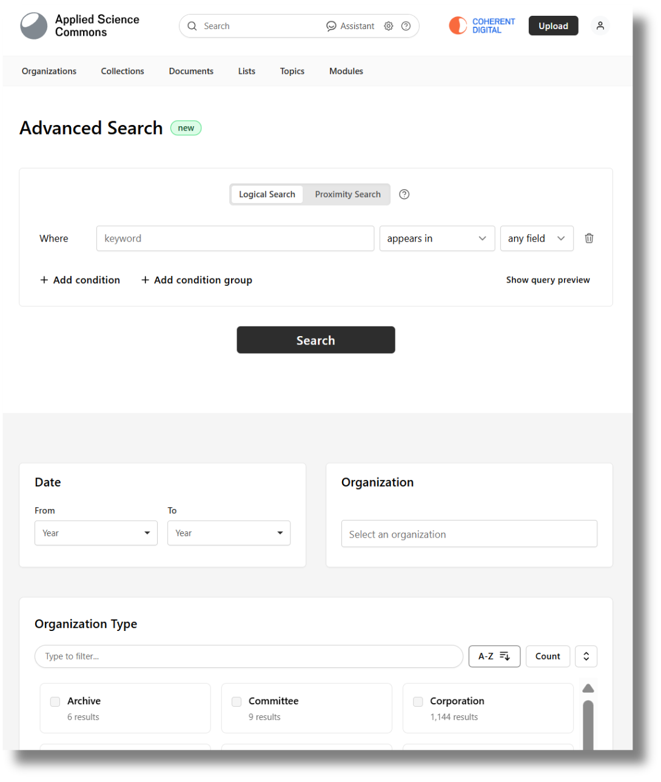The image size is (661, 782).
Task: Open the 'appears in' dropdown
Action: coord(437,238)
